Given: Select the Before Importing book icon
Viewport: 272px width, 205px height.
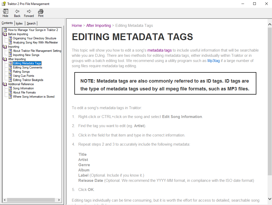Looking at the screenshot, I should point(5,34).
